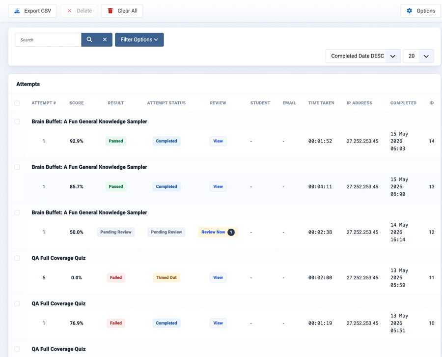Click Review Now for the 50.0% attempt
Viewport: 442px width, 357px height.
pyautogui.click(x=218, y=232)
